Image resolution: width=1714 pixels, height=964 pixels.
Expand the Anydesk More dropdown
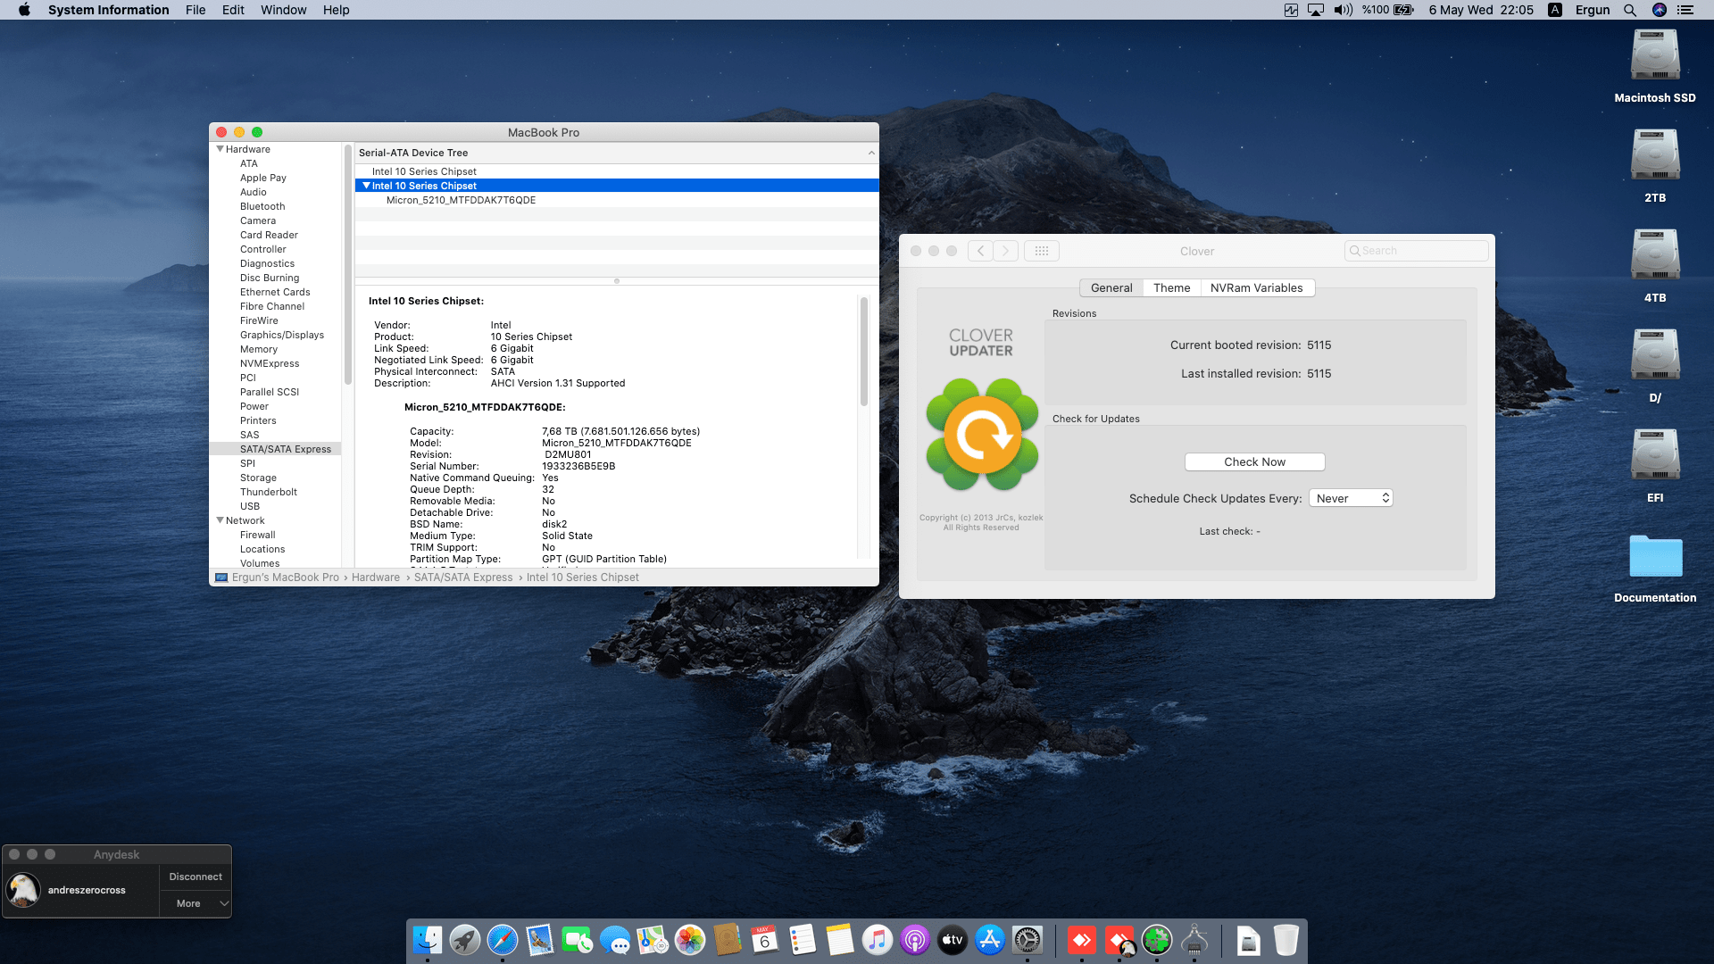pos(196,903)
